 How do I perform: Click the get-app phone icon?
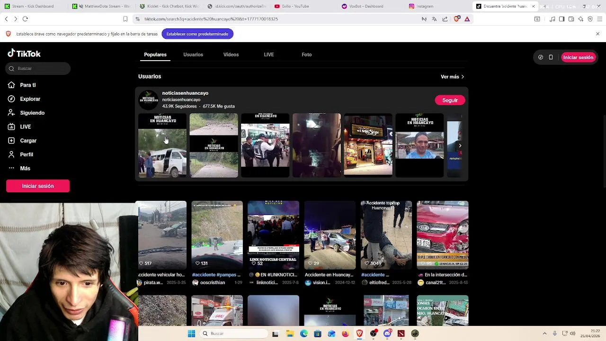(x=551, y=57)
